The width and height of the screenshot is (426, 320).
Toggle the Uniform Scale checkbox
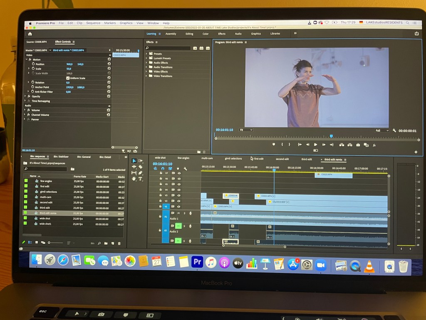click(x=68, y=78)
